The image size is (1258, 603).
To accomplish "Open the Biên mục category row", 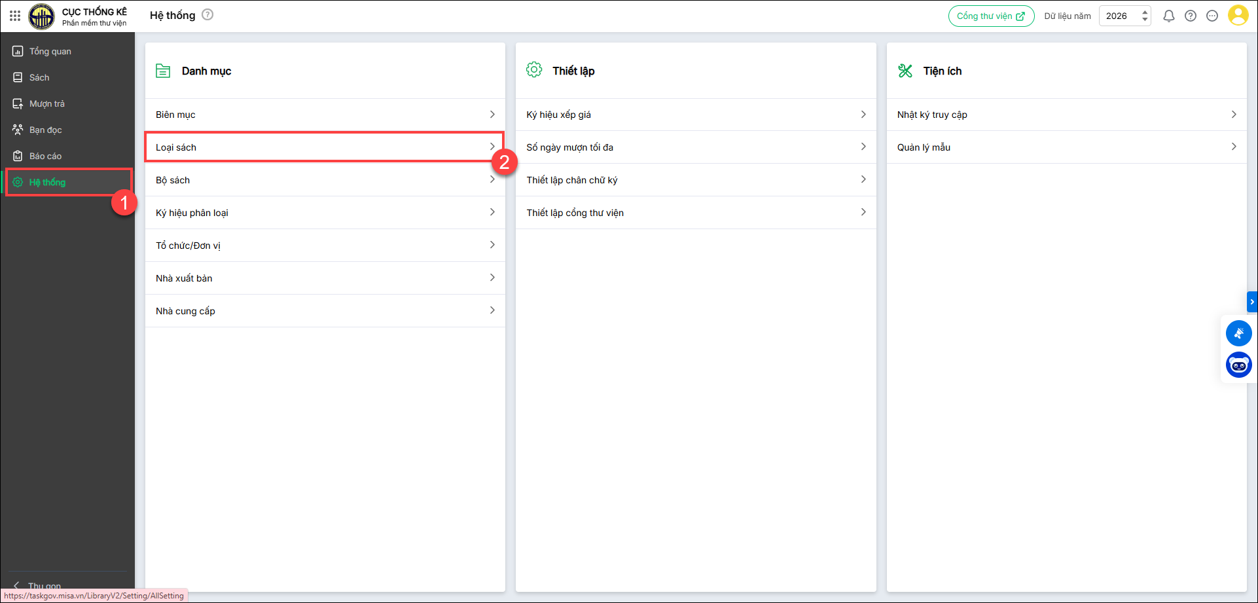I will pyautogui.click(x=325, y=115).
